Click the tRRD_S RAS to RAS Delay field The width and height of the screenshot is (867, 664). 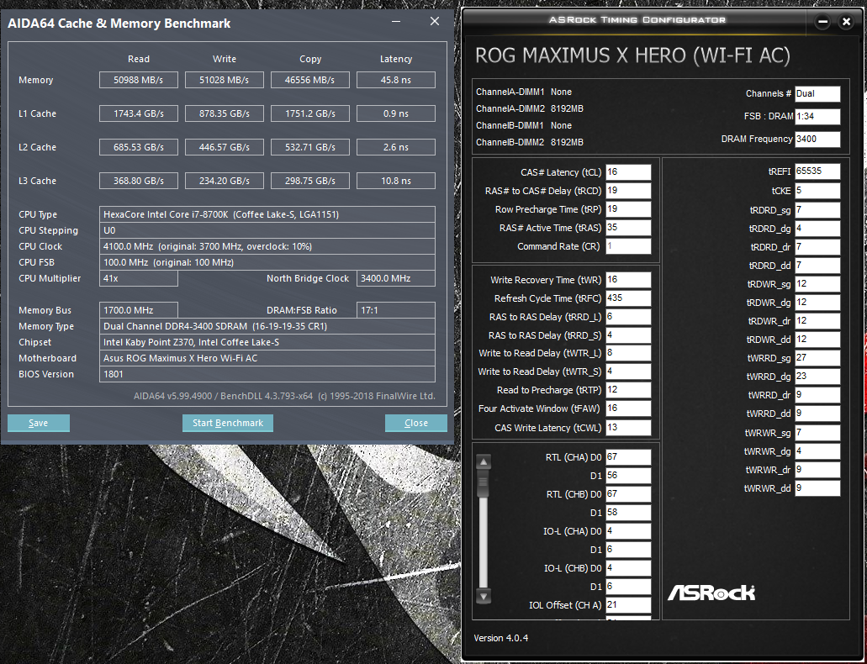pos(628,335)
